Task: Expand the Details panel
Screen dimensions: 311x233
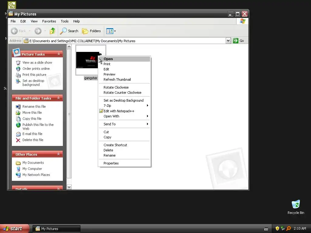Action: [59, 189]
